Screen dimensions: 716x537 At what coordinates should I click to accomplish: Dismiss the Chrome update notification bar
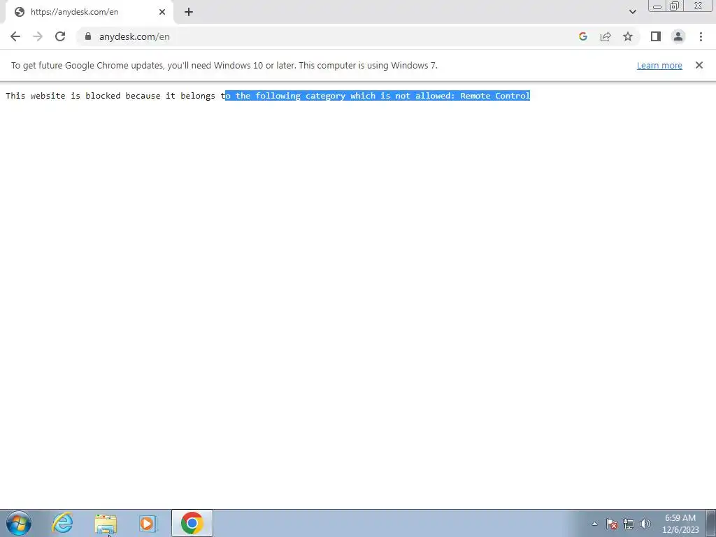(x=699, y=65)
